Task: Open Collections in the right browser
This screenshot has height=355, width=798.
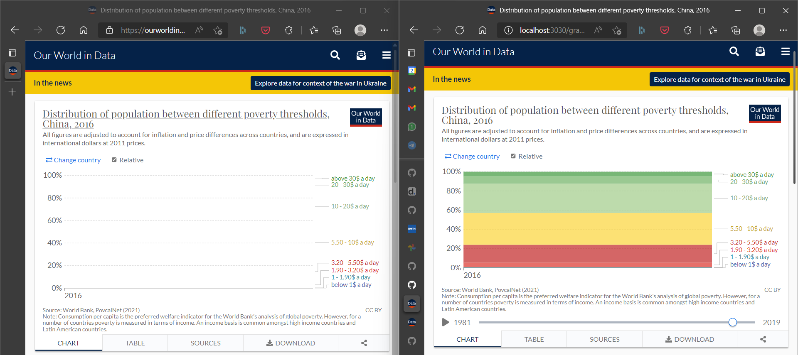Action: 736,30
